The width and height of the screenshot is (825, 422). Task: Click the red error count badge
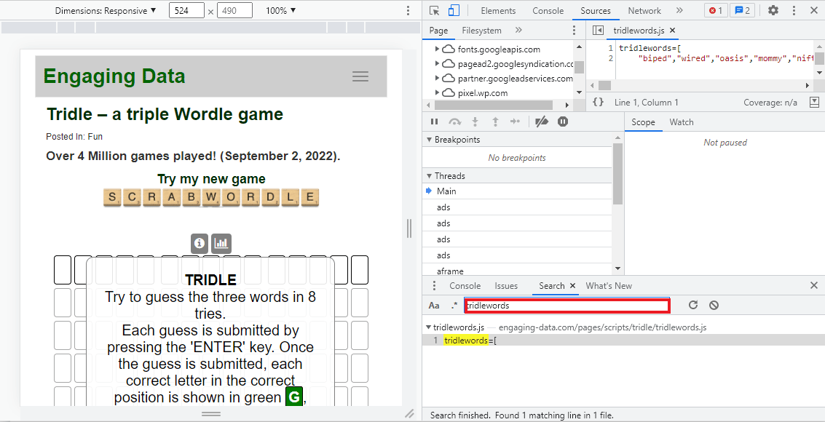(x=716, y=10)
